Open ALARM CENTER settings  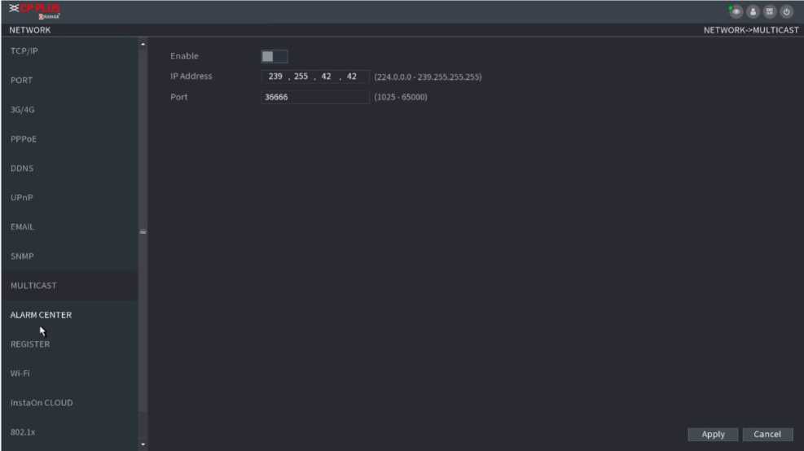point(41,315)
